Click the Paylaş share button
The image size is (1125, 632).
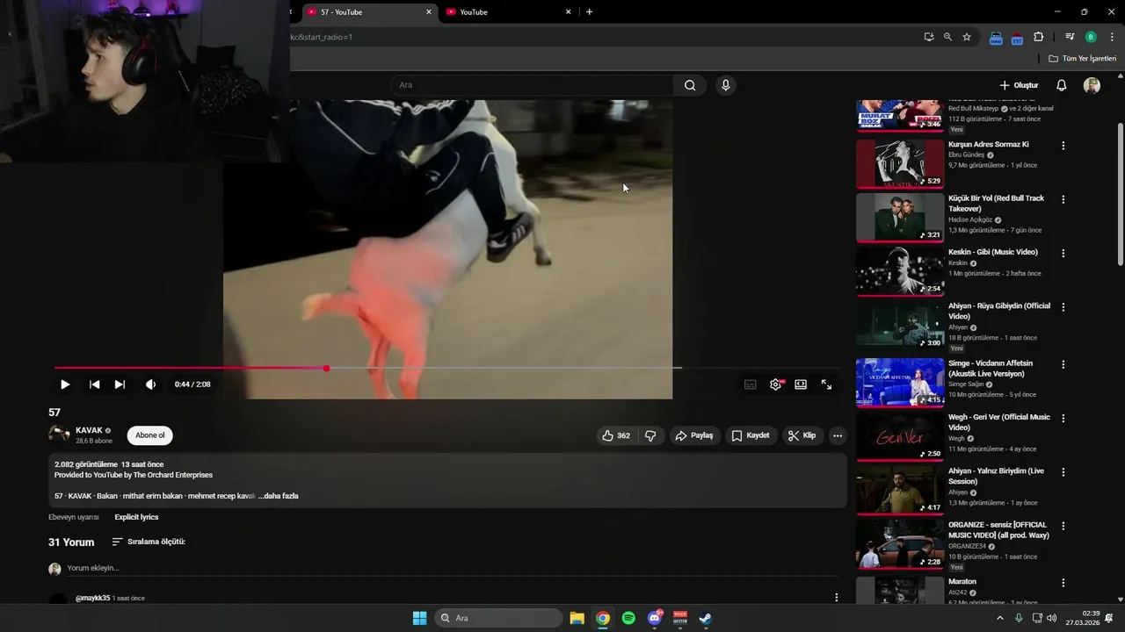coord(693,435)
